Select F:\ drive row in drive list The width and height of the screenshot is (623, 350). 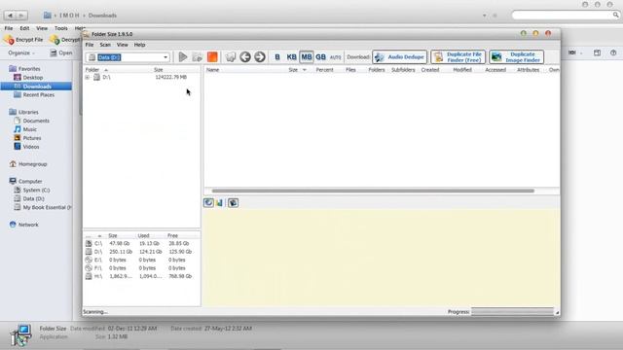[x=141, y=268]
